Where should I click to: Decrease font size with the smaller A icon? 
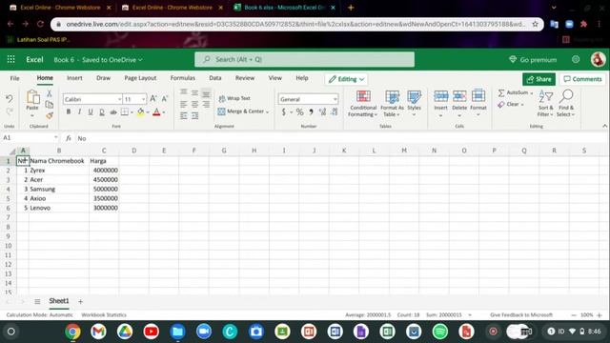(x=165, y=99)
